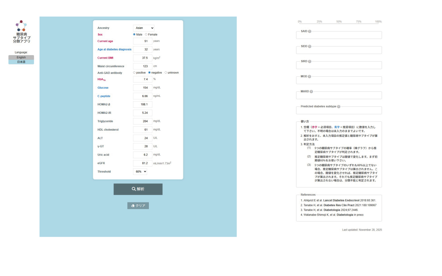The width and height of the screenshot is (442, 276).
Task: Choose unknown for Anti-GAD antibody
Action: pyautogui.click(x=166, y=73)
